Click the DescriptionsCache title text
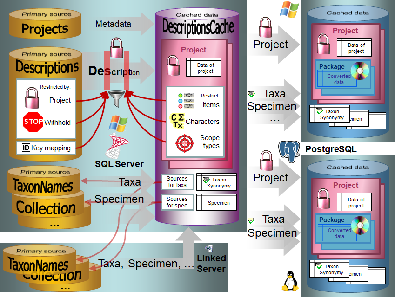Viewport: 395px width, 297px height. coord(198,27)
